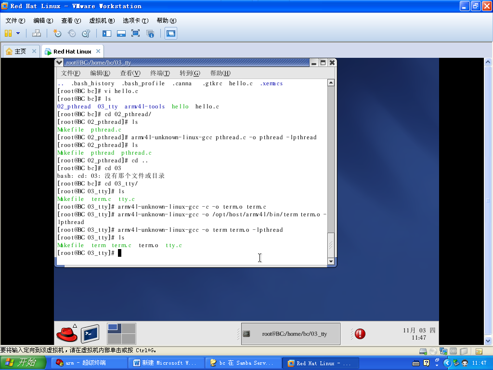
Task: Open the VMware 文件(F) menu
Action: pos(15,20)
